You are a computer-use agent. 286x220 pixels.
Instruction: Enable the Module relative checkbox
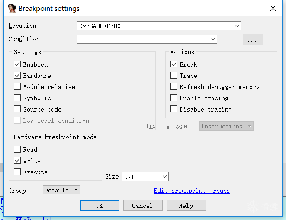click(17, 87)
